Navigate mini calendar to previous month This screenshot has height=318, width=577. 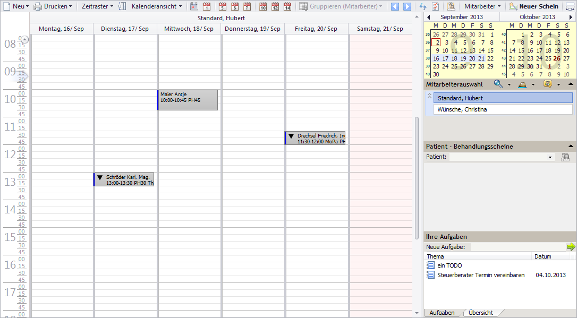428,17
